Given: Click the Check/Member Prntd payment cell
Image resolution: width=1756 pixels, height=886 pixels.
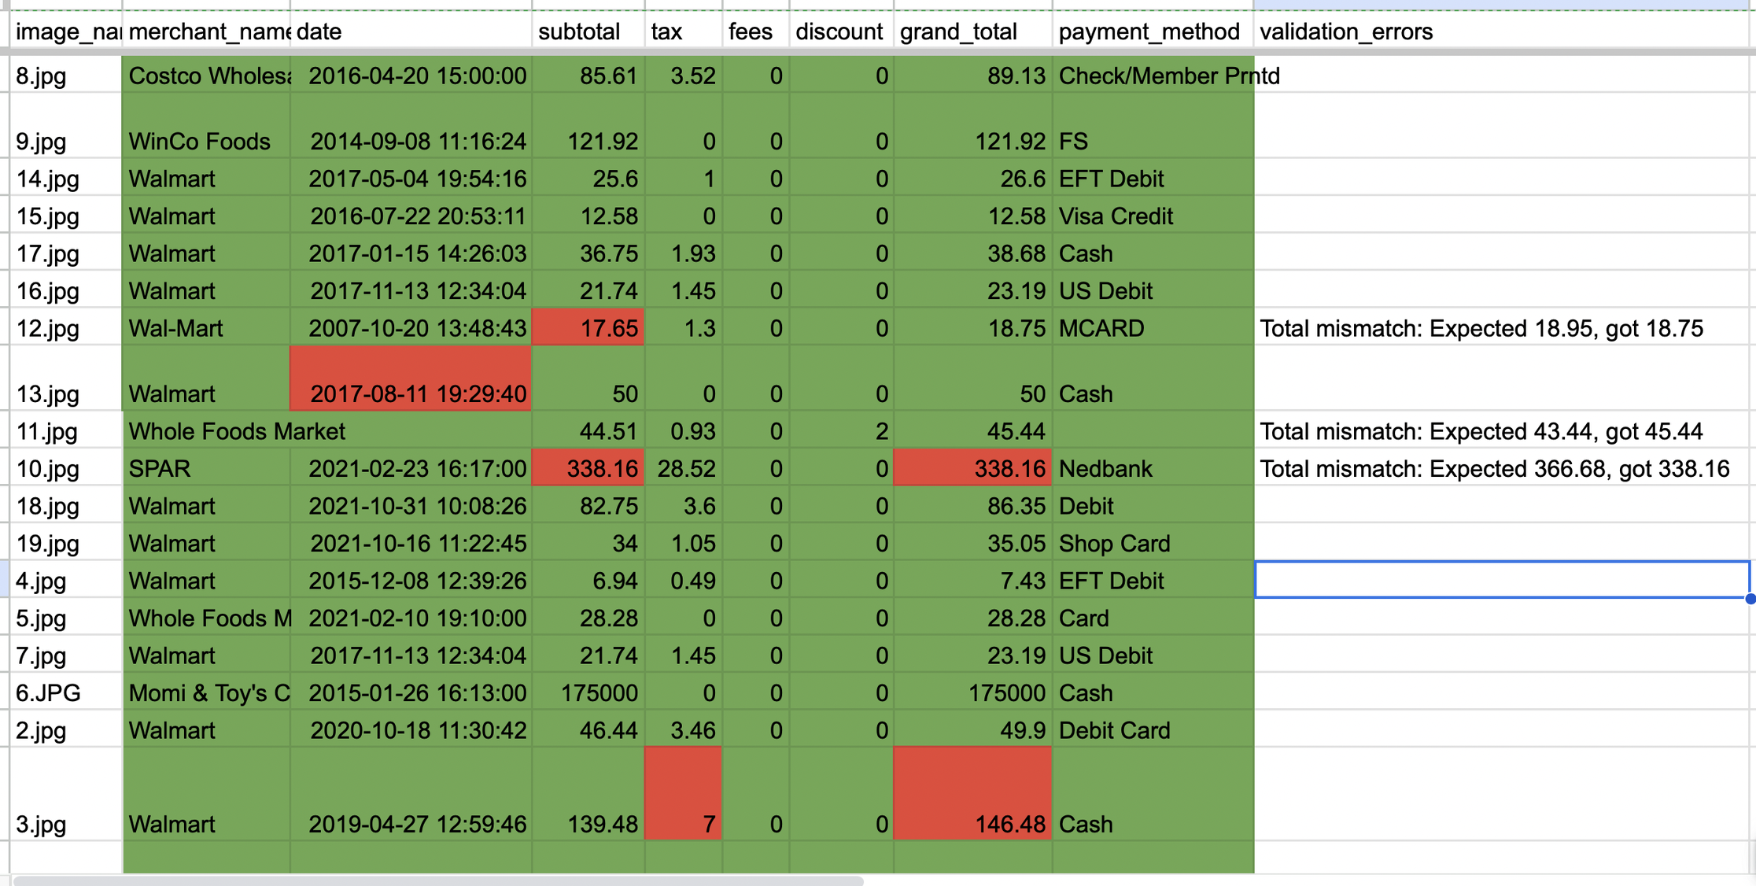Looking at the screenshot, I should [x=1168, y=76].
